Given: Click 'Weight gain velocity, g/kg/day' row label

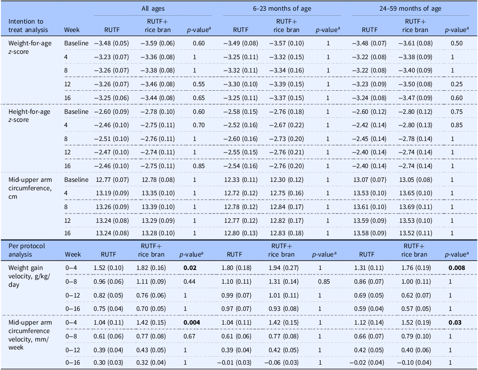Looking at the screenshot, I should click(29, 274).
